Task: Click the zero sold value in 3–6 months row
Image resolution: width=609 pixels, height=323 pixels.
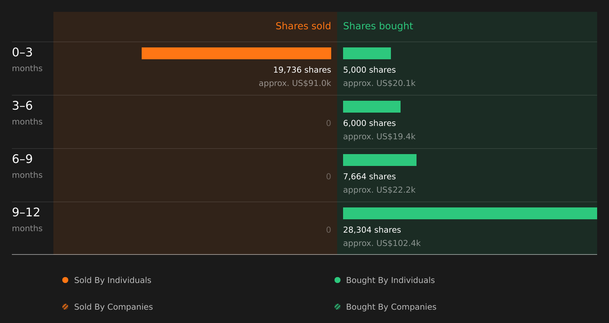Action: [x=329, y=123]
